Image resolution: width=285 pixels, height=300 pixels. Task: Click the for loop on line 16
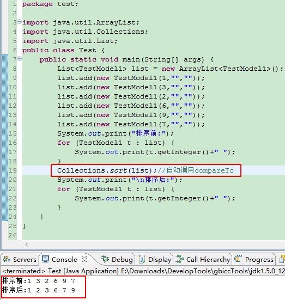[116, 143]
